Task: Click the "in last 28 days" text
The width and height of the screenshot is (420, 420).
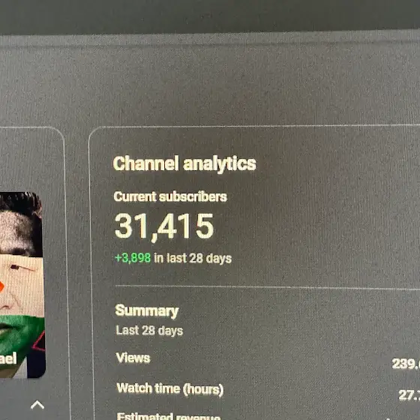Action: click(193, 259)
